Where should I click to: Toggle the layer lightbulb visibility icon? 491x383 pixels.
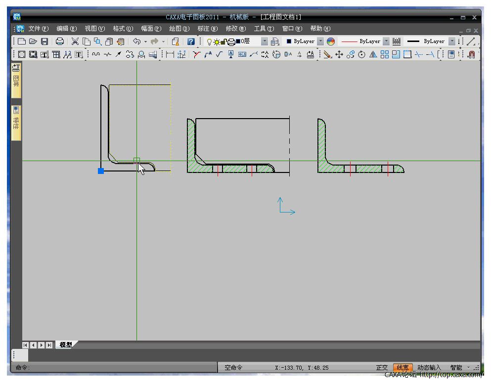tap(209, 42)
